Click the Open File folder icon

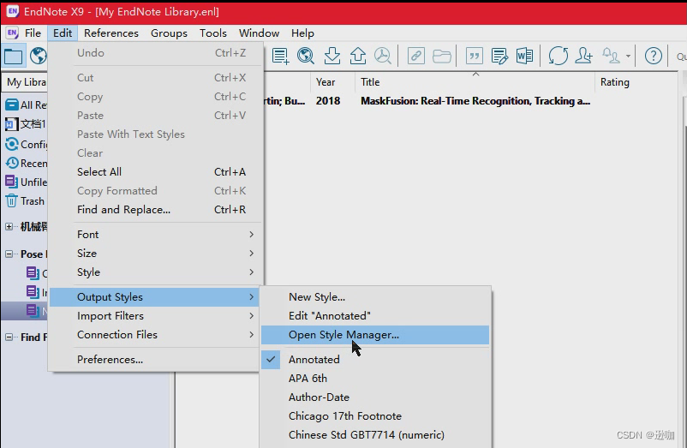click(442, 56)
